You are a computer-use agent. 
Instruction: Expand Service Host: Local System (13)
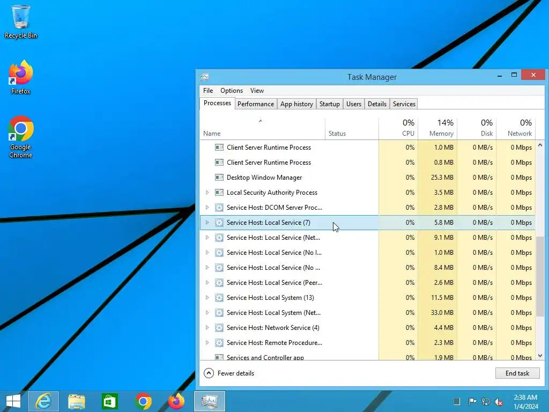[x=207, y=297]
